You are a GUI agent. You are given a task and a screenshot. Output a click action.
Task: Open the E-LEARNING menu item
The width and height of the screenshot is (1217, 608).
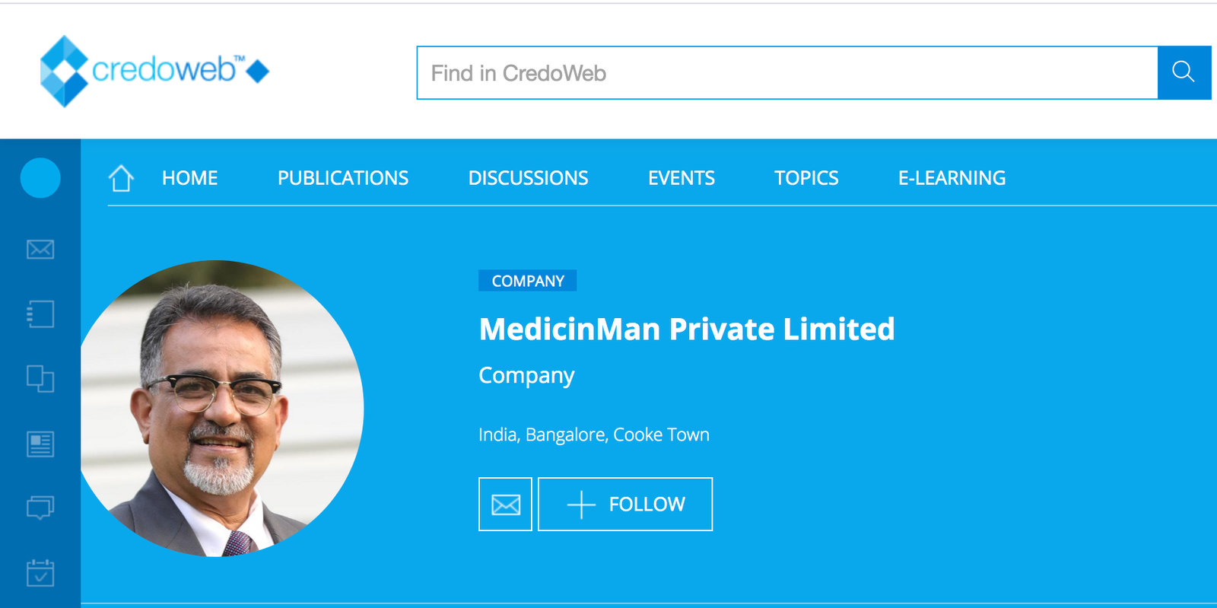952,178
